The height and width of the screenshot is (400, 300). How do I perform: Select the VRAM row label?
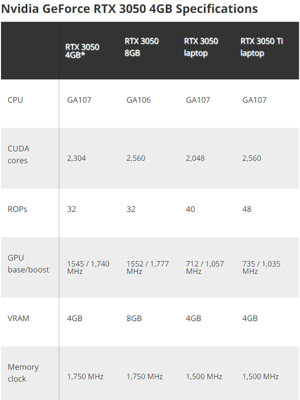point(18,318)
